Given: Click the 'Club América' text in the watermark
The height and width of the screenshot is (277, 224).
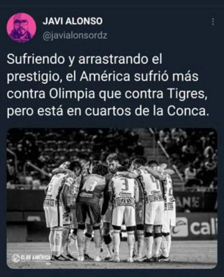Looking at the screenshot, I should point(36,258).
